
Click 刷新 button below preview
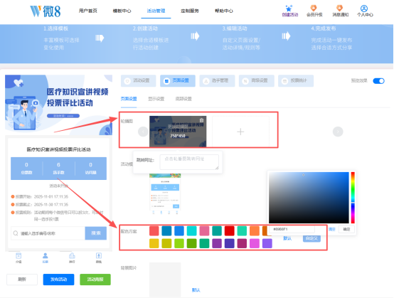pyautogui.click(x=22, y=280)
